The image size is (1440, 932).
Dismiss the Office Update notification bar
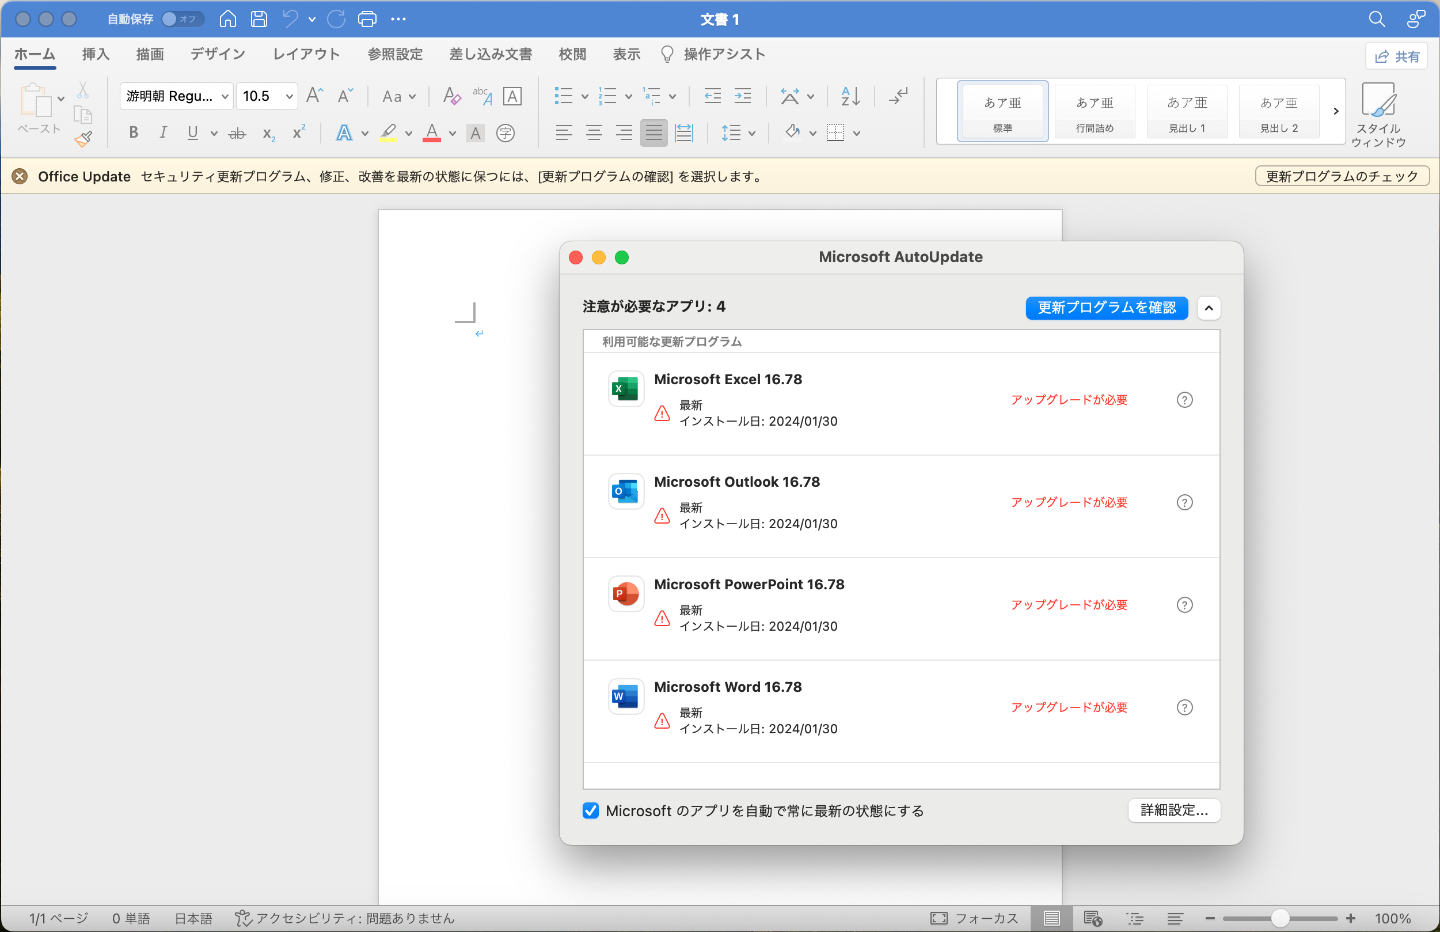pyautogui.click(x=20, y=176)
